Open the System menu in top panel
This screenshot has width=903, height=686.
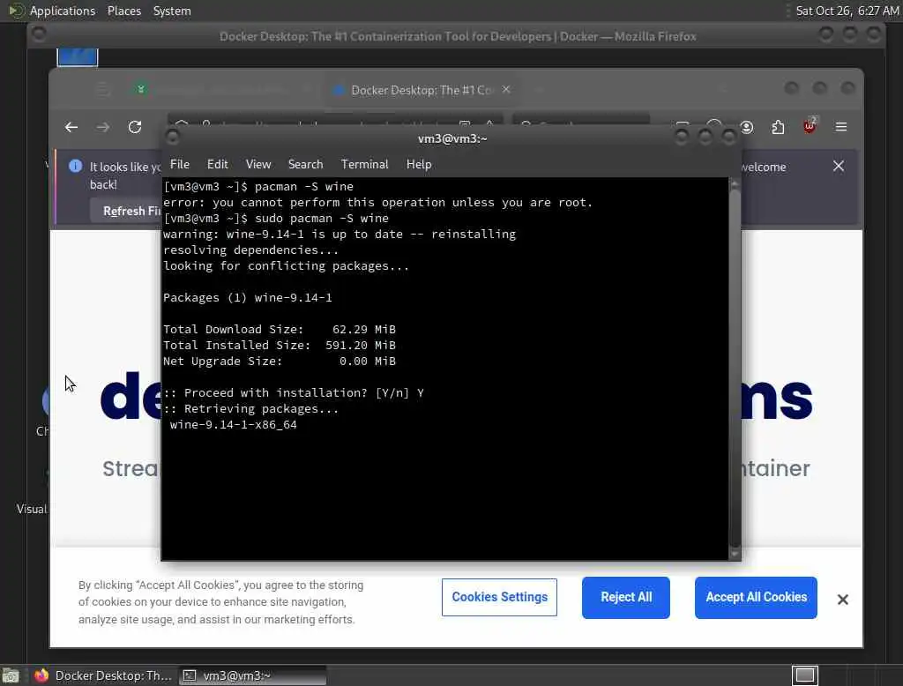(x=172, y=11)
